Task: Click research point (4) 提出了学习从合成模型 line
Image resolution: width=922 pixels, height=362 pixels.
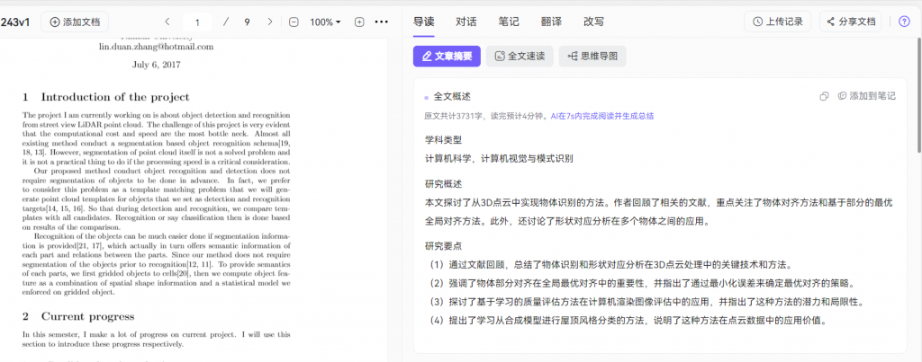Action: coord(628,321)
